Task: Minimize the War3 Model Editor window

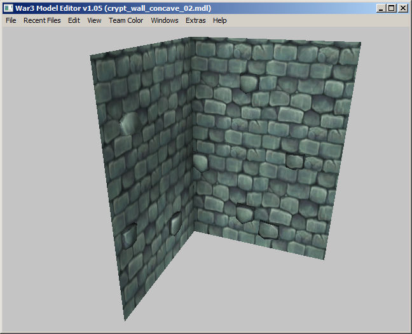Action: click(381, 8)
